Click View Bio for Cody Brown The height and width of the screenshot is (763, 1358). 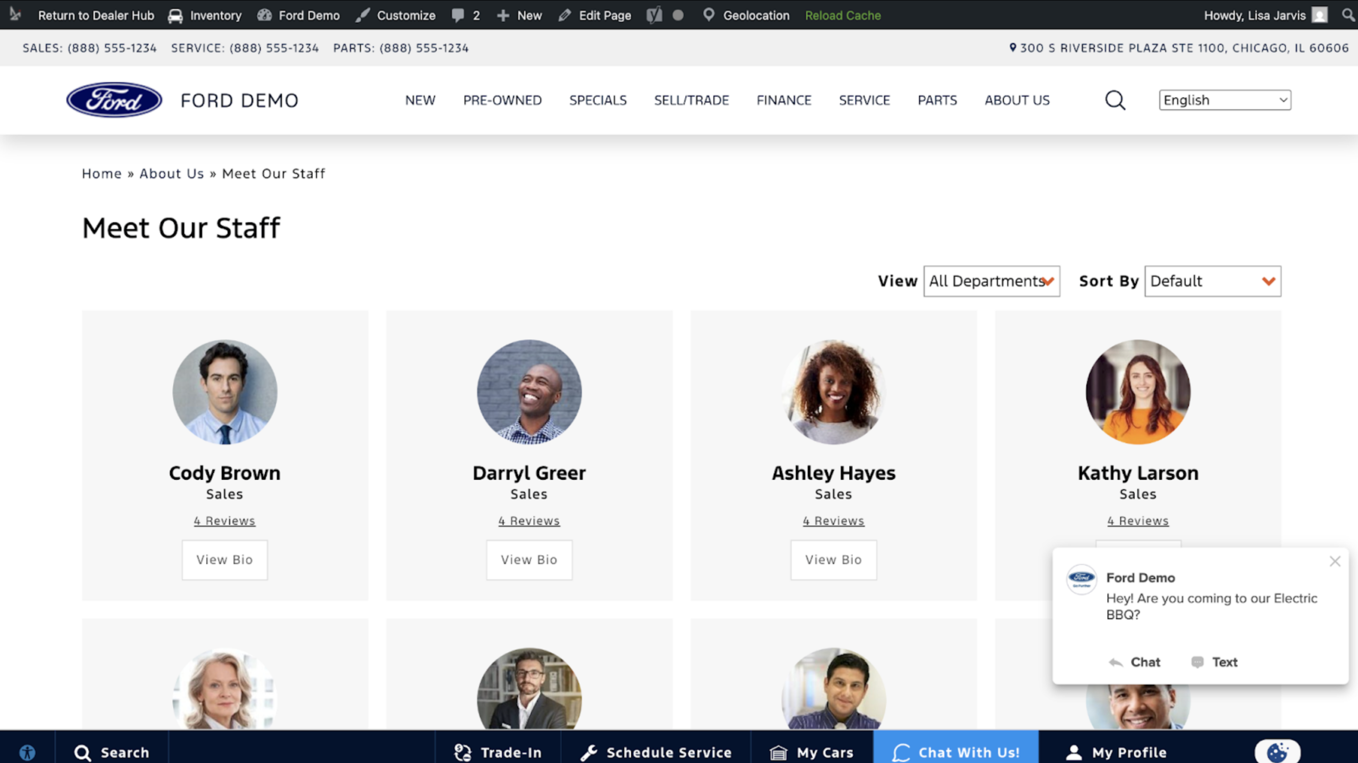pos(224,559)
